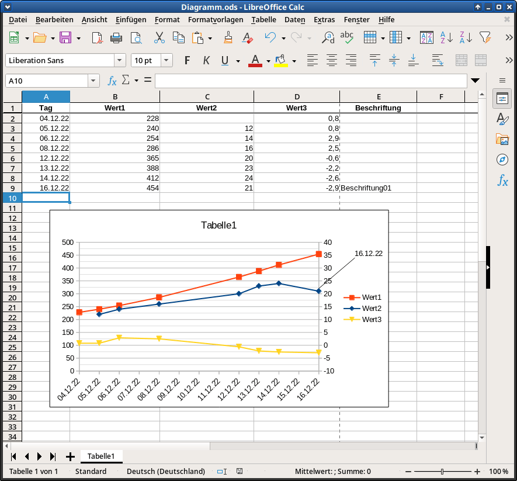Toggle the sidebar Properties deck
Image resolution: width=517 pixels, height=481 pixels.
pos(502,98)
